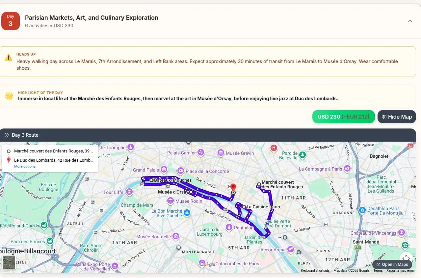Click the map Terms link
Viewport: 421px width, 278px height.
378,271
